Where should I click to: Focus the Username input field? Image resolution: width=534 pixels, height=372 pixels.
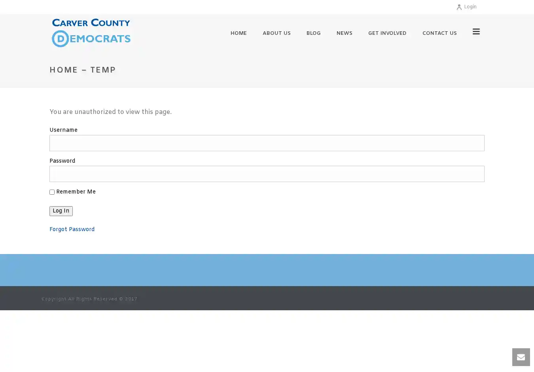click(267, 143)
